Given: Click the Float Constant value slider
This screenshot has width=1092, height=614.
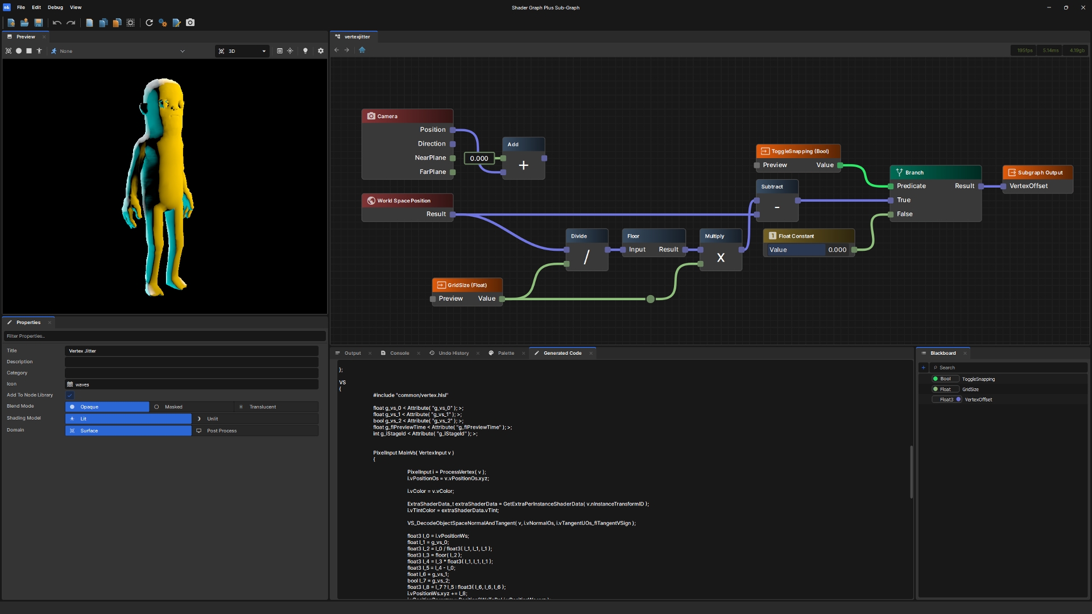Looking at the screenshot, I should [x=808, y=250].
